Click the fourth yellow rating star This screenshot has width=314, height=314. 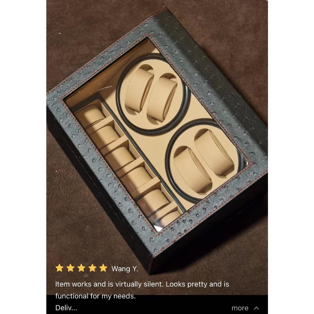tap(93, 268)
